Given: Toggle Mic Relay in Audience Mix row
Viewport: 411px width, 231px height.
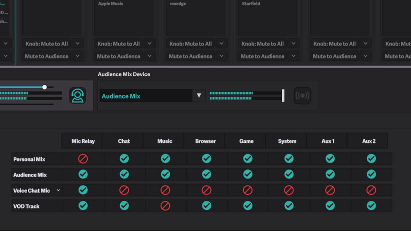Looking at the screenshot, I should 83,174.
